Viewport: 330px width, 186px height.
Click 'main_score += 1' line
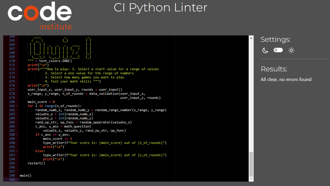[x=57, y=139]
